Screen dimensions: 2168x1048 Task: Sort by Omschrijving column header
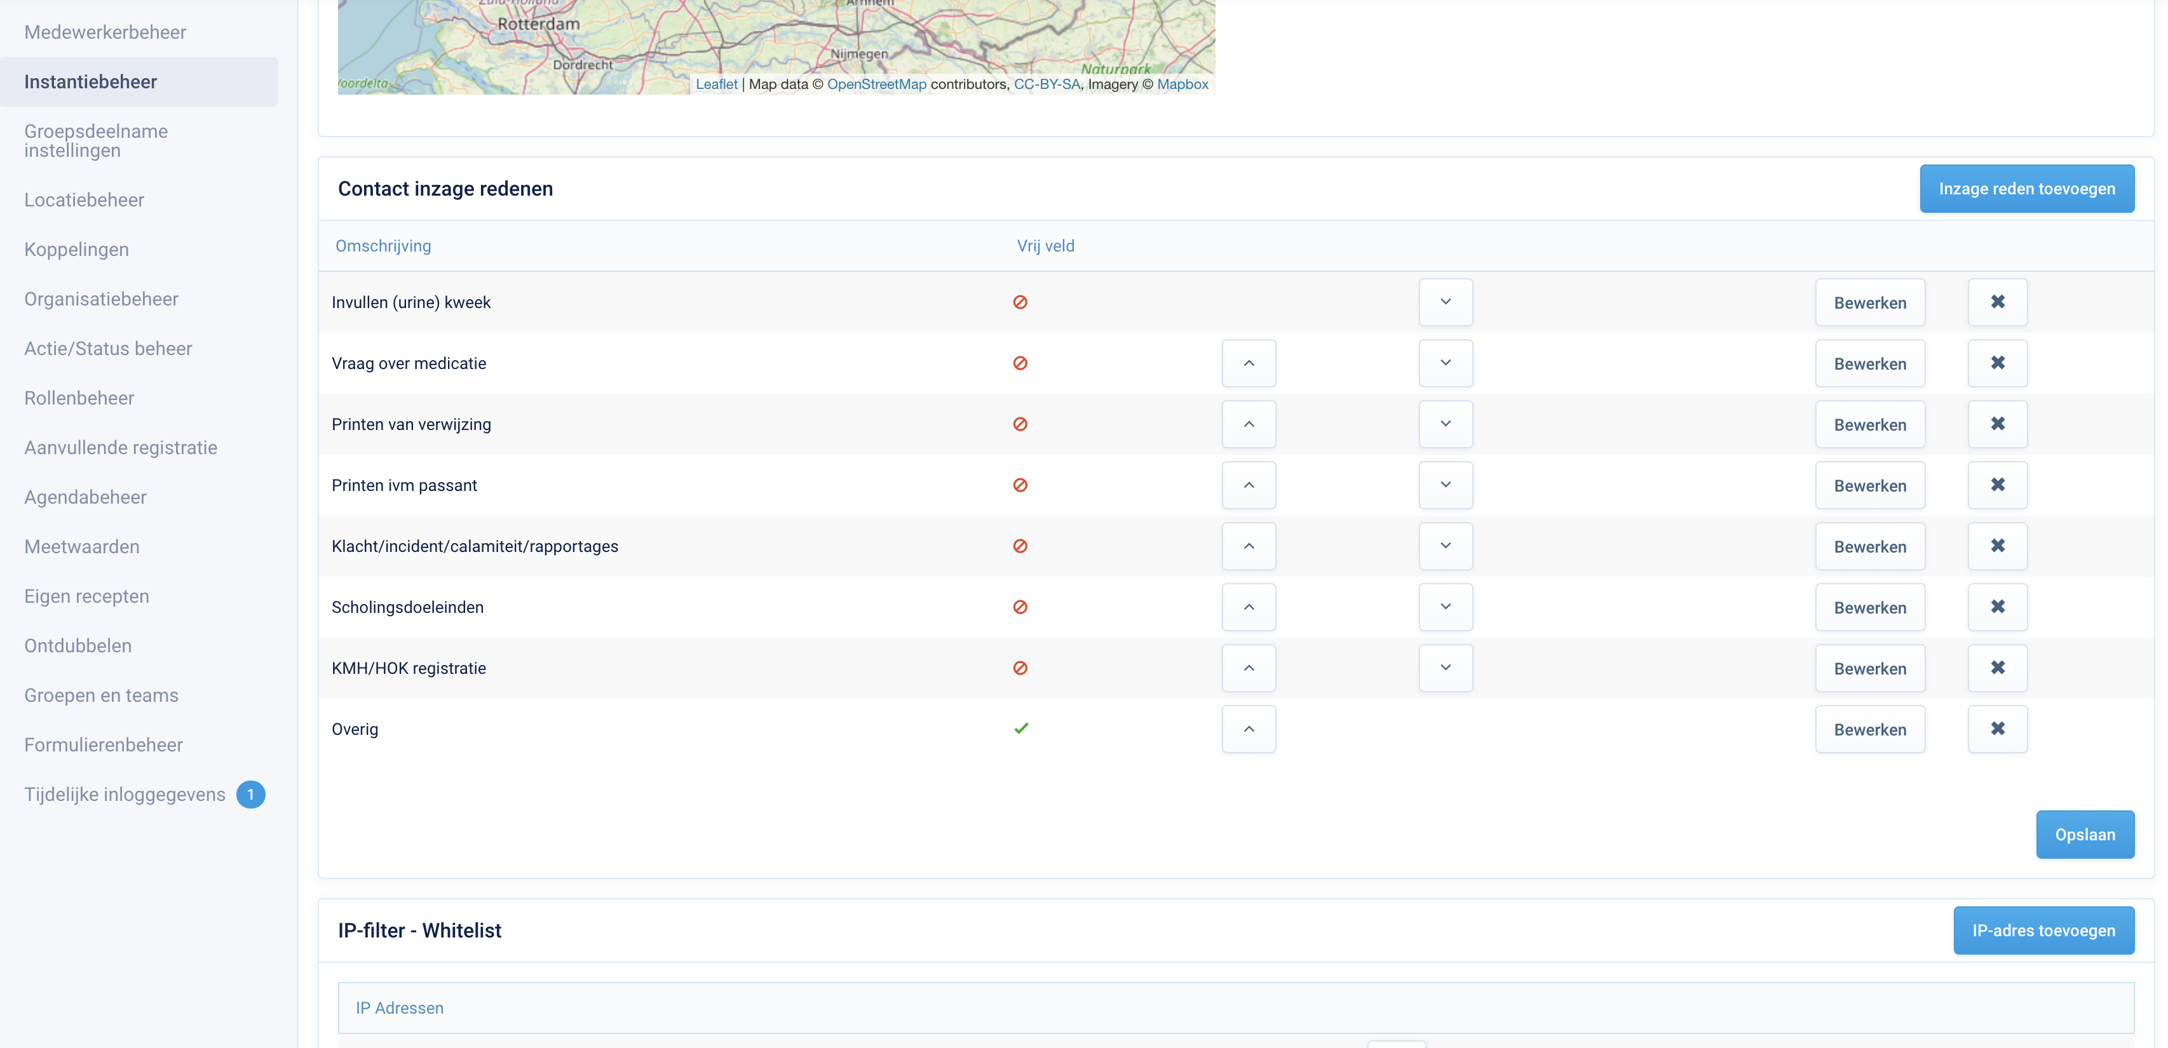(x=383, y=246)
